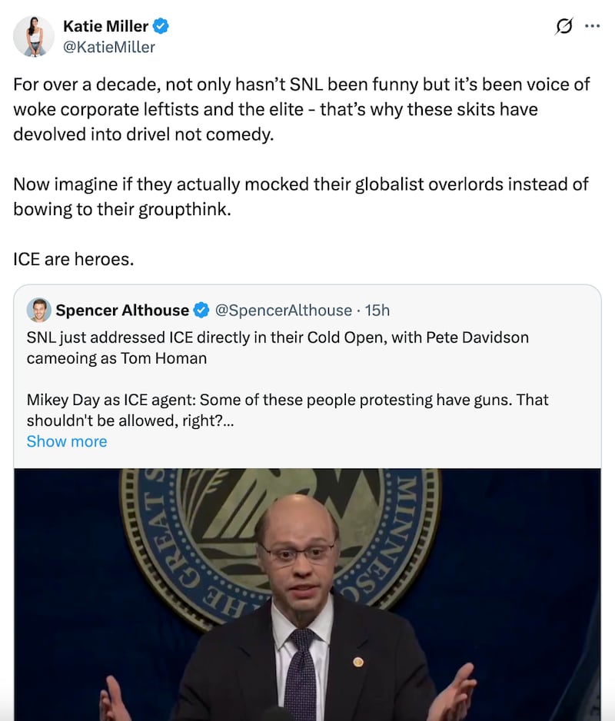Click the 'Now imagine if they' paragraph

[x=301, y=196]
